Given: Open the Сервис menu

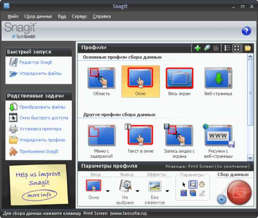Looking at the screenshot, I should click(x=79, y=16).
